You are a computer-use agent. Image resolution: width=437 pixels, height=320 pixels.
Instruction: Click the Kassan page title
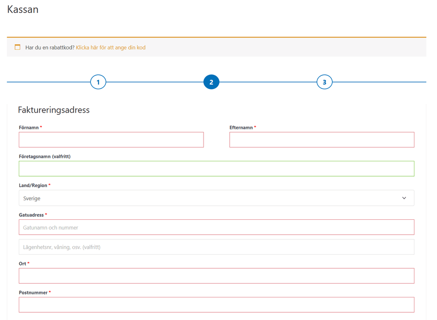(x=23, y=9)
